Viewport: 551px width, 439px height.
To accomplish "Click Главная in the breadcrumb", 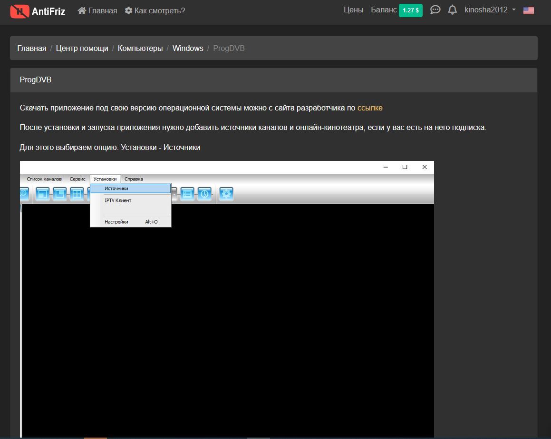I will click(x=32, y=48).
